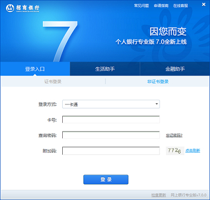
Task: Click the 卡号 input field
Action: point(111,119)
